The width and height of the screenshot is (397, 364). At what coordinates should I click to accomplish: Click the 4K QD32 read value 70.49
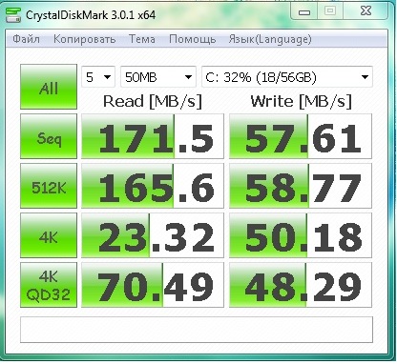pos(153,285)
